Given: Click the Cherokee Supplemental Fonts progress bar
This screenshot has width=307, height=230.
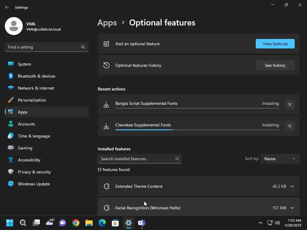Looking at the screenshot, I should click(x=197, y=130).
